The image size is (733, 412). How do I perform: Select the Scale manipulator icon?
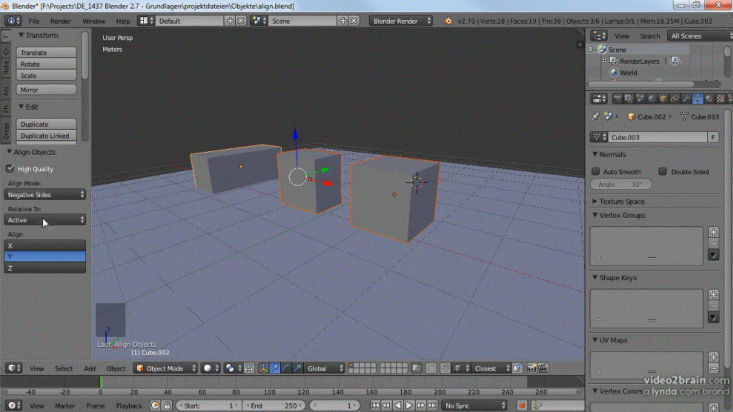pyautogui.click(x=297, y=368)
